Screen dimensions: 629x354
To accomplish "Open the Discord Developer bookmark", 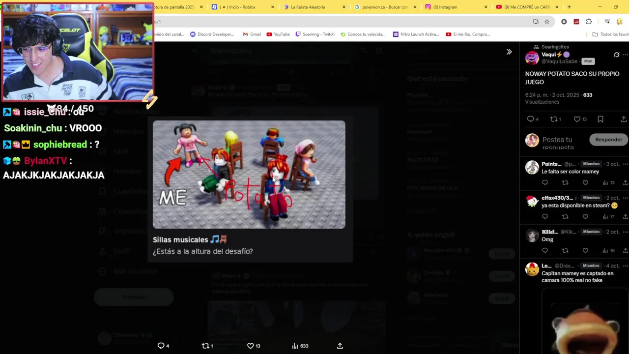I will [x=212, y=34].
